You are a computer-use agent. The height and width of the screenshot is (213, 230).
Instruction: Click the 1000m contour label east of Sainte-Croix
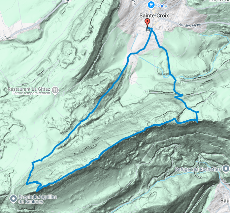click(x=203, y=45)
